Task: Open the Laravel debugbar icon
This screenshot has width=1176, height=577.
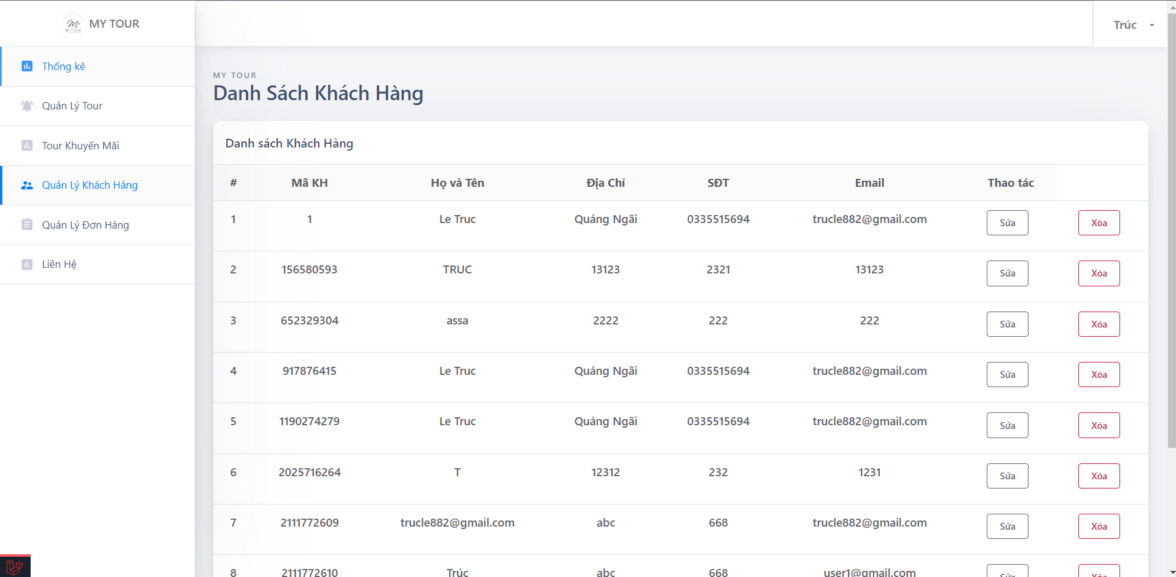Action: 15,566
